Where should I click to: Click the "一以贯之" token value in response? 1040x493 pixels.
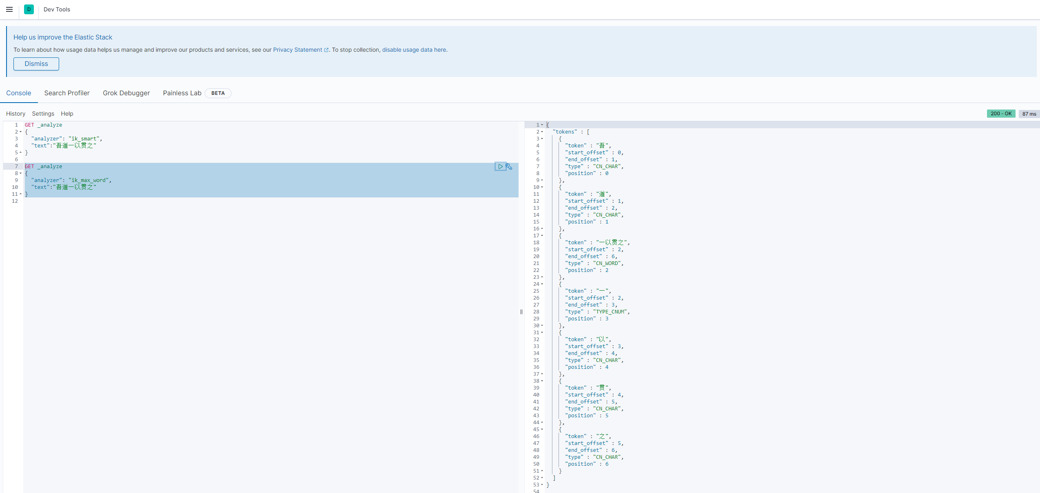point(612,243)
